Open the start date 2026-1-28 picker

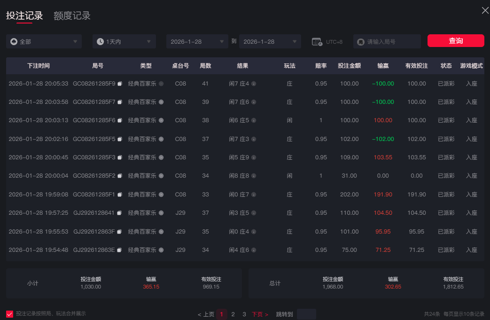[x=197, y=41]
